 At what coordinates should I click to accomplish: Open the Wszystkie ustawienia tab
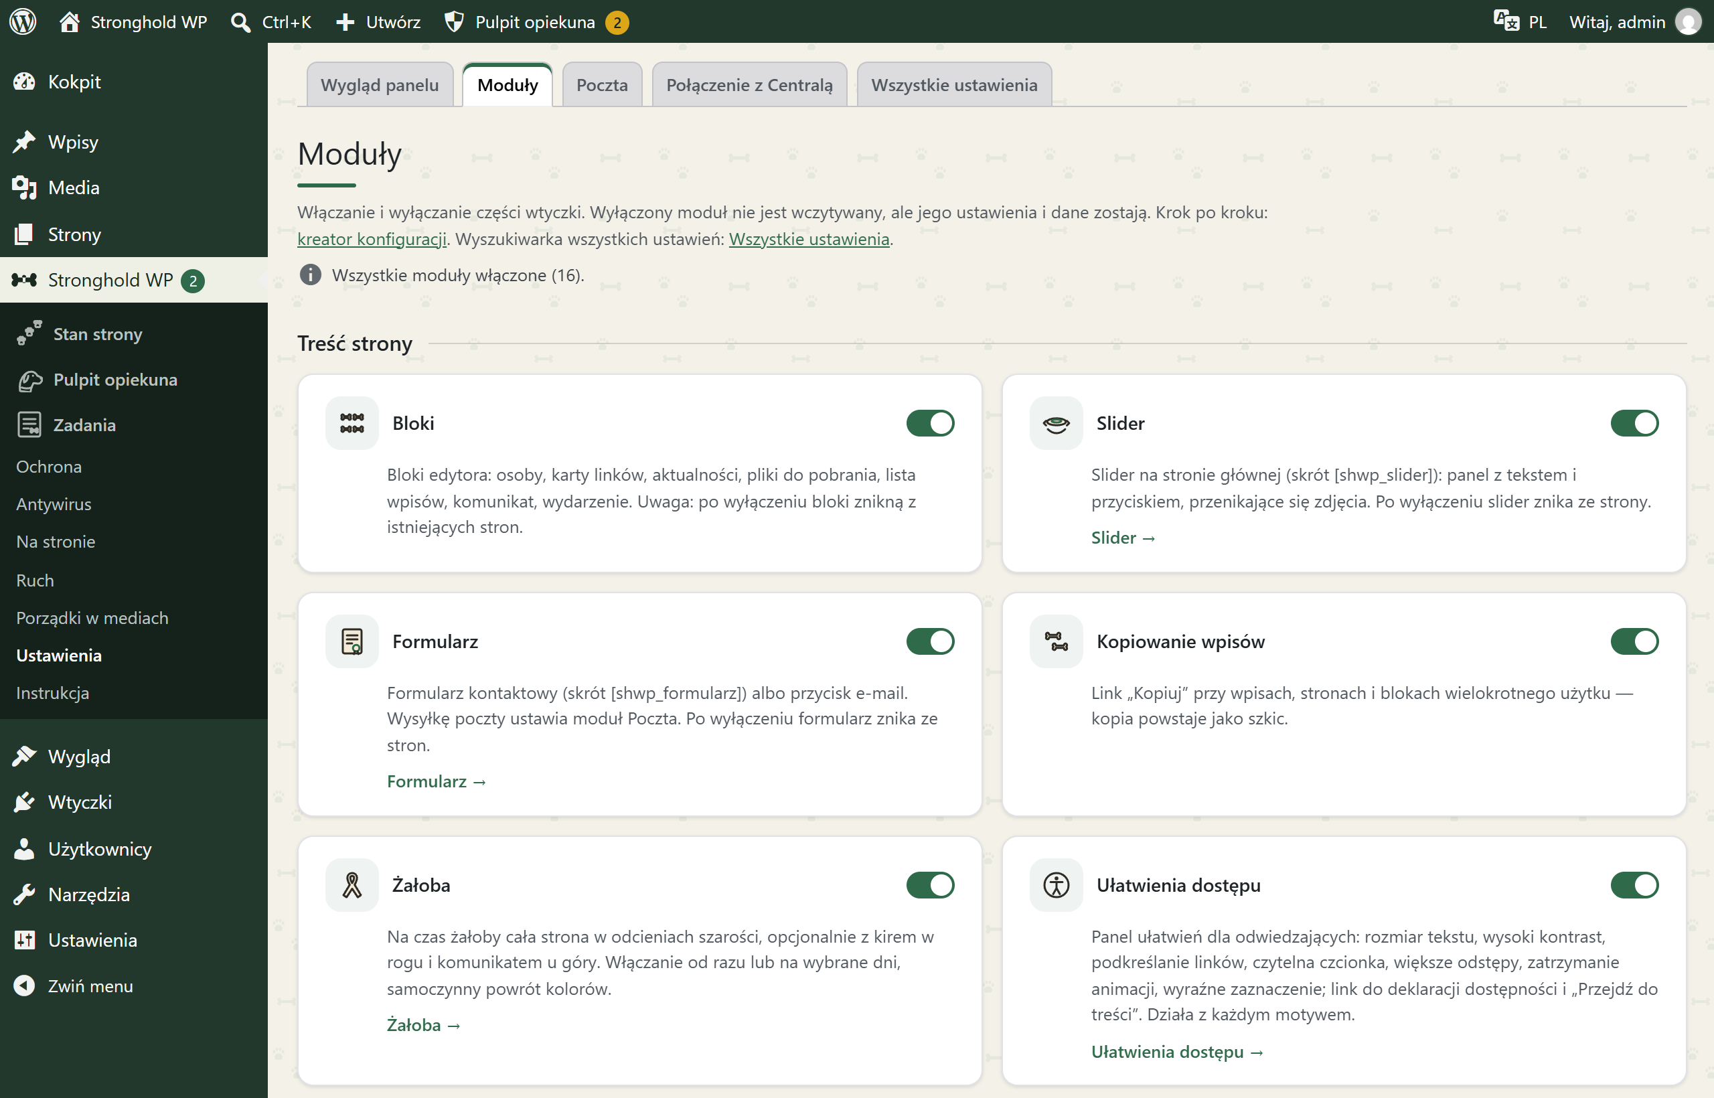[954, 85]
